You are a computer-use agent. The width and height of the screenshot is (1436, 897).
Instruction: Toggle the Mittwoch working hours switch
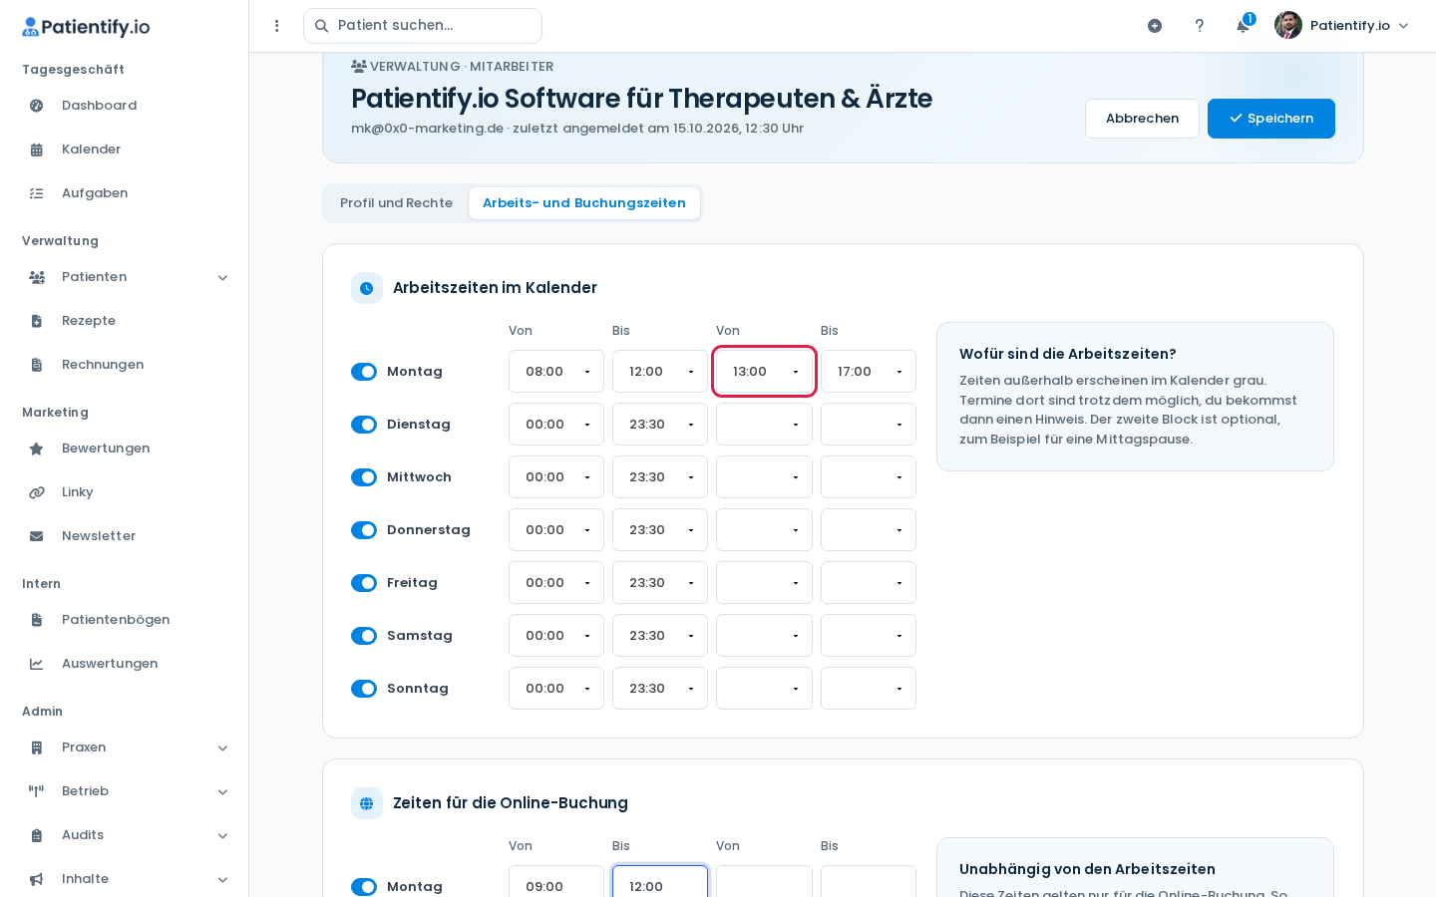364,477
